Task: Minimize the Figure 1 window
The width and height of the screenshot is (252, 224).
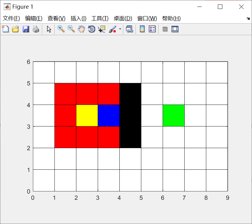Action: pos(199,7)
